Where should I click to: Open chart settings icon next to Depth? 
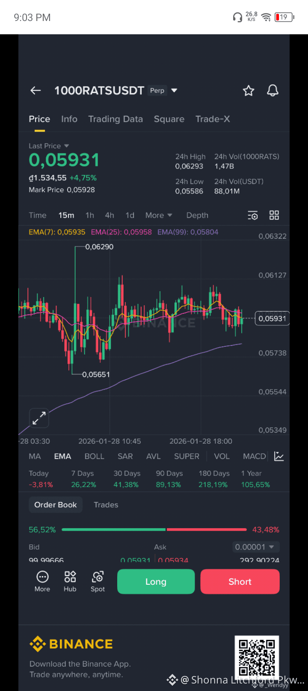[x=253, y=215]
